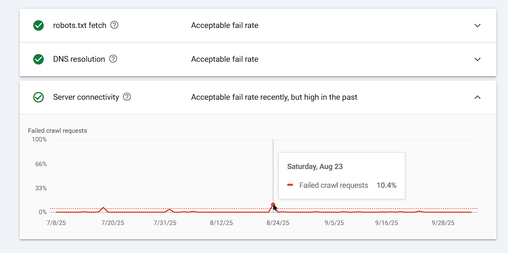
Task: Click the 7/31/25 date axis label
Action: click(165, 223)
